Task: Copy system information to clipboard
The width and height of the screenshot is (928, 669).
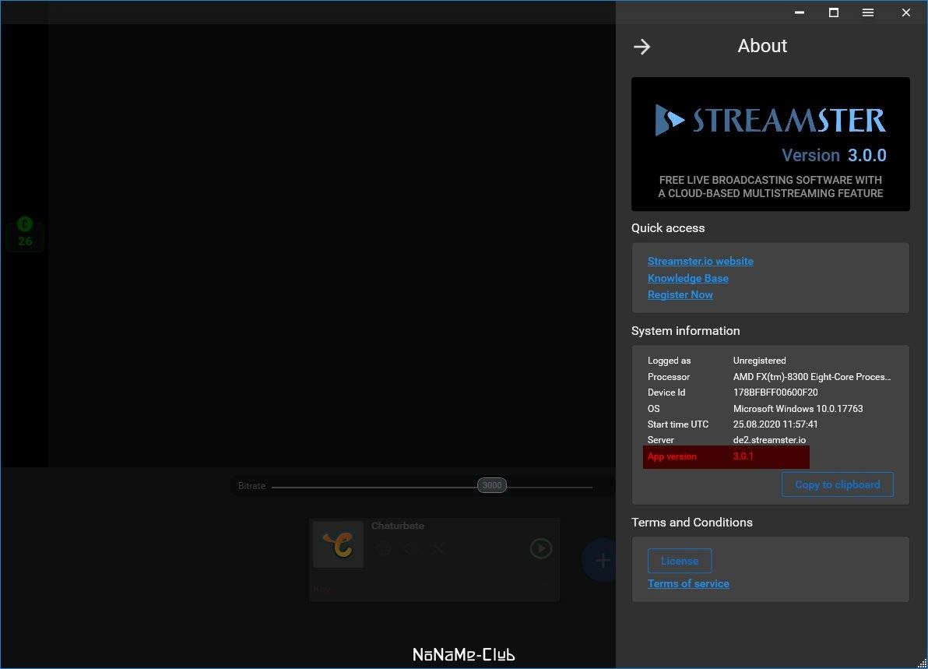Action: tap(837, 484)
